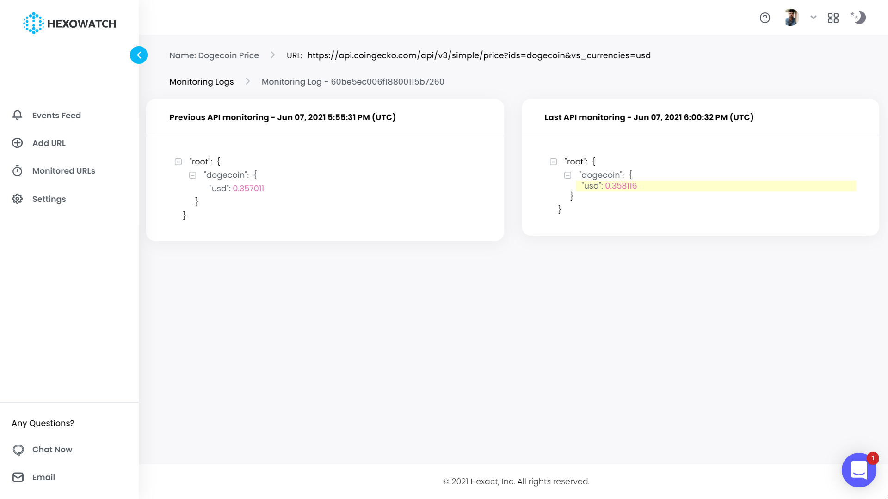
Task: Go to Monitored URLs
Action: tap(64, 171)
